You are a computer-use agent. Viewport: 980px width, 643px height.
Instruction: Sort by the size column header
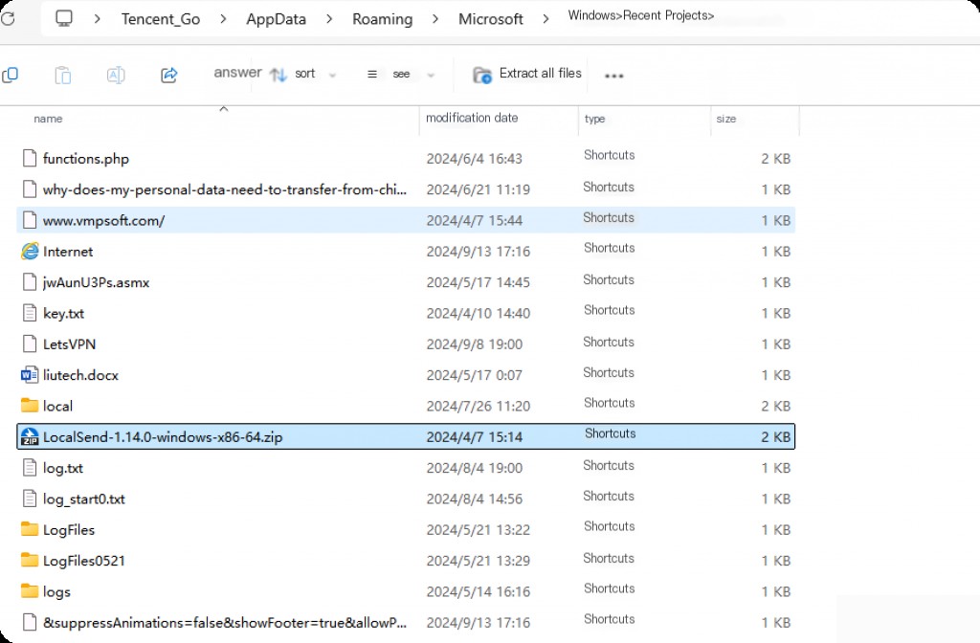(x=725, y=119)
